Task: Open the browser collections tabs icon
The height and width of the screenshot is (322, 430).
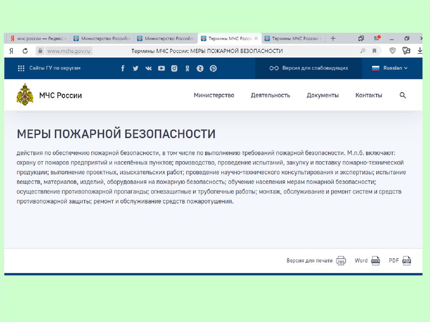Action: tap(361, 38)
